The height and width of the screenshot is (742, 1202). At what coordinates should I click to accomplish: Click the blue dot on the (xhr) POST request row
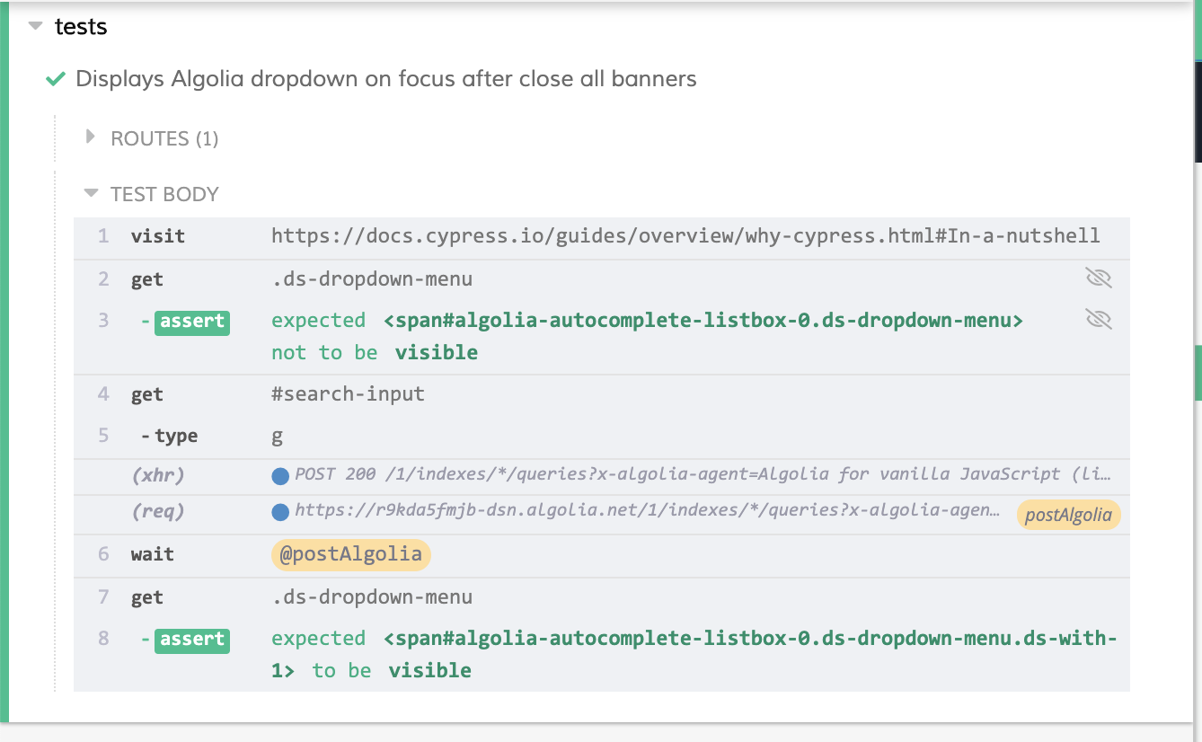(x=279, y=474)
